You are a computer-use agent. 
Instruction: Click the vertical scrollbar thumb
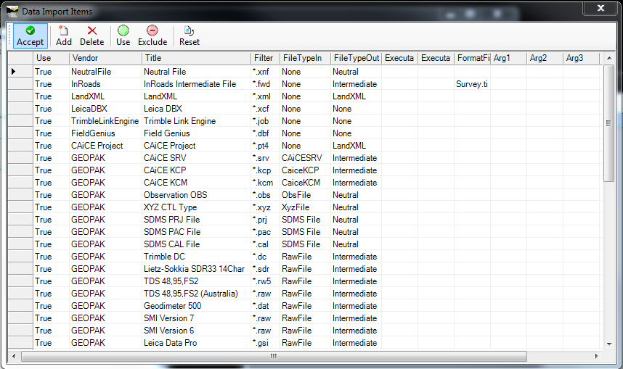[x=608, y=123]
